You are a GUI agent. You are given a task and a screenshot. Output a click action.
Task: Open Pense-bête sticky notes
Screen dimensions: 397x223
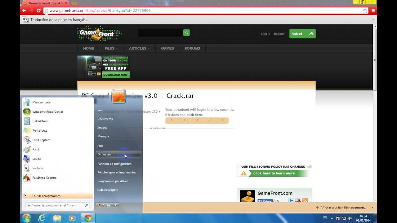tap(58, 130)
